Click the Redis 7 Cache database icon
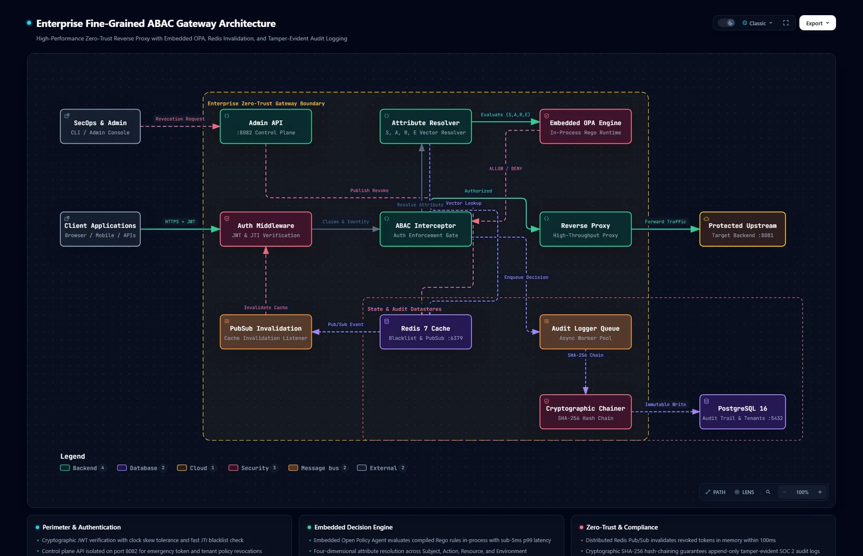 click(x=387, y=321)
